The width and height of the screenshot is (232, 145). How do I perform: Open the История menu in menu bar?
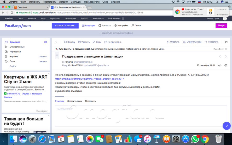point(63,2)
